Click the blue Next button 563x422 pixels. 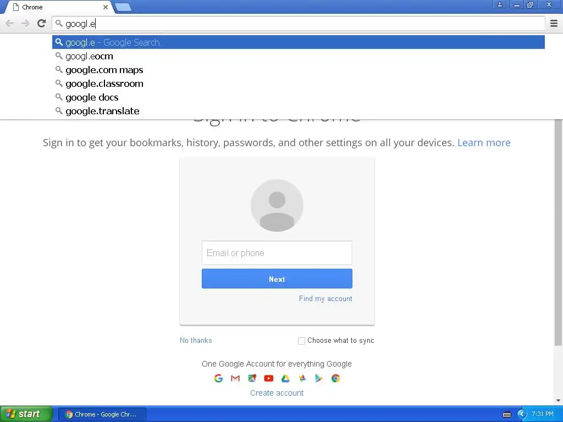[x=277, y=279]
